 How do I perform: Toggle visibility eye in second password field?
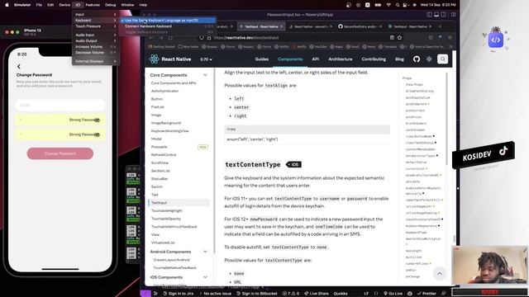coord(98,134)
